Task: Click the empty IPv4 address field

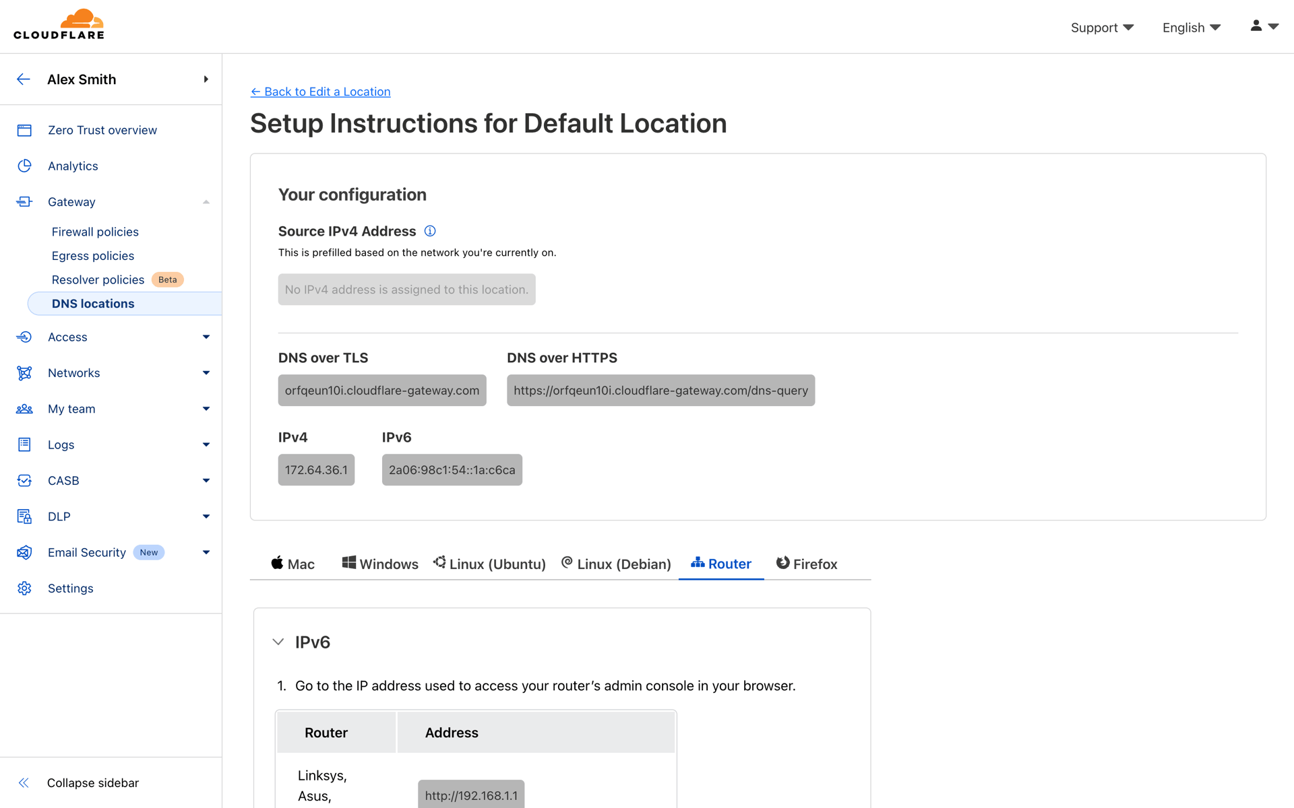Action: tap(406, 290)
